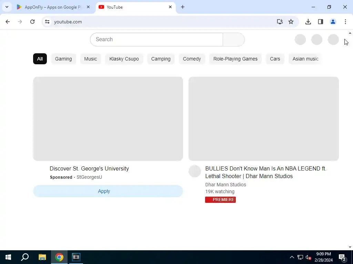Viewport: 353px width, 264px height.
Task: Open Chrome downloads icon
Action: click(308, 22)
